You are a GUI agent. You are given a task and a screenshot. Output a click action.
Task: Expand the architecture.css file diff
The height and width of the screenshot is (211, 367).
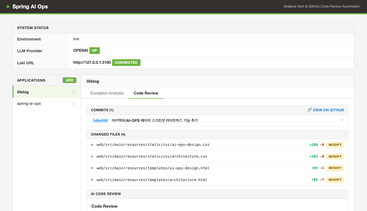(x=92, y=157)
